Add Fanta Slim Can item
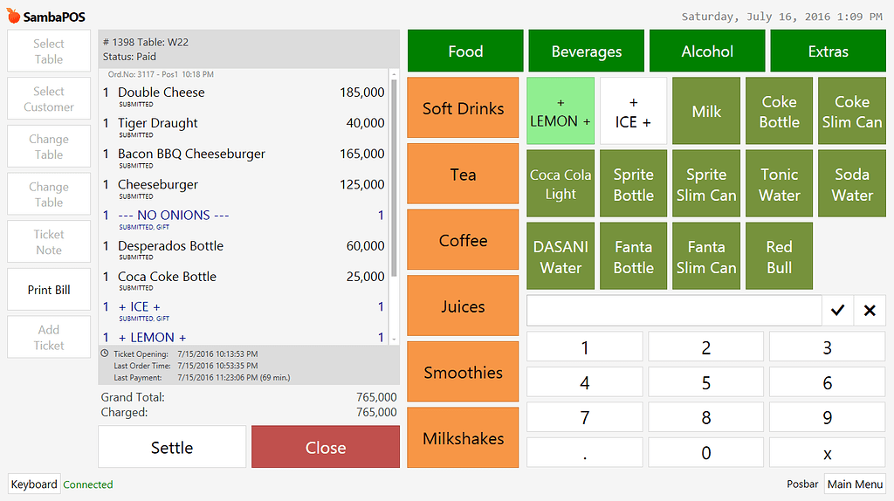894x501 pixels. point(706,256)
